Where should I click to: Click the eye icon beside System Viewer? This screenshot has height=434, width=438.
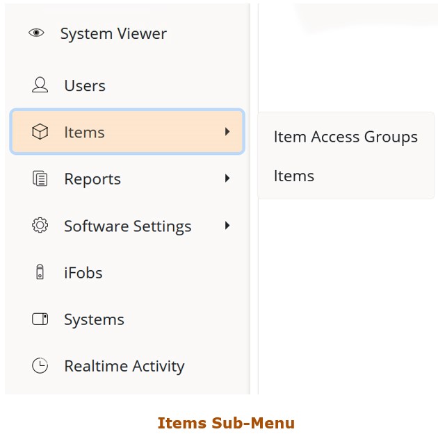point(36,33)
